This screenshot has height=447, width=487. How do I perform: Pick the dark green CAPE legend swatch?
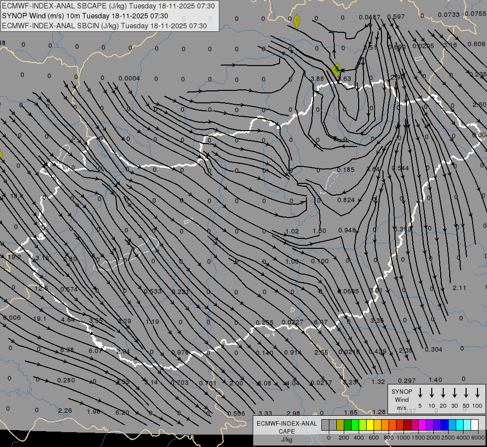coord(348,425)
